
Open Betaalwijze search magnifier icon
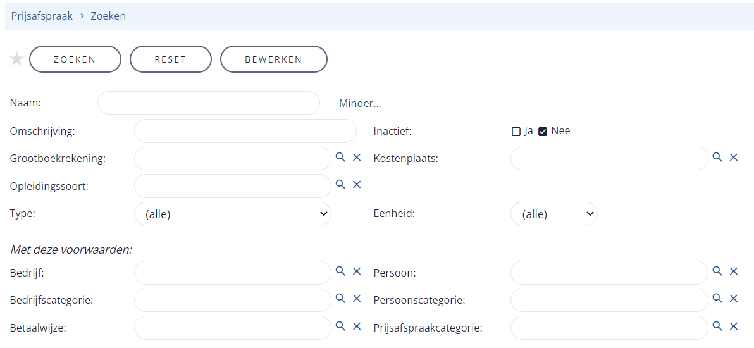(x=340, y=327)
